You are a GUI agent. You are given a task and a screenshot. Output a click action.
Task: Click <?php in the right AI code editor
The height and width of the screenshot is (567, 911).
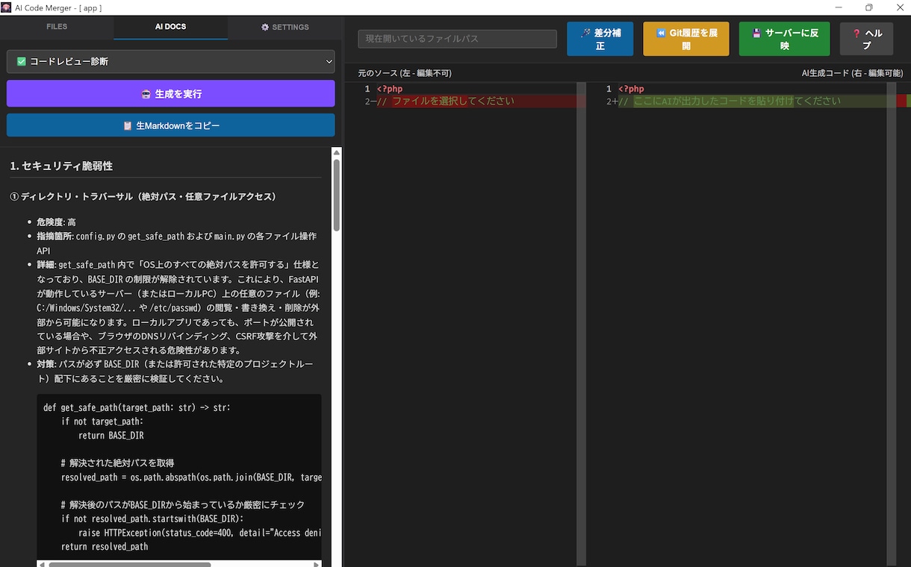click(x=631, y=89)
